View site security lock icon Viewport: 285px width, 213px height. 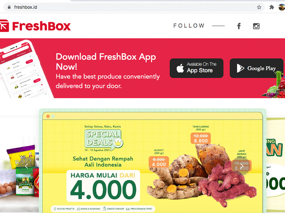pos(9,7)
